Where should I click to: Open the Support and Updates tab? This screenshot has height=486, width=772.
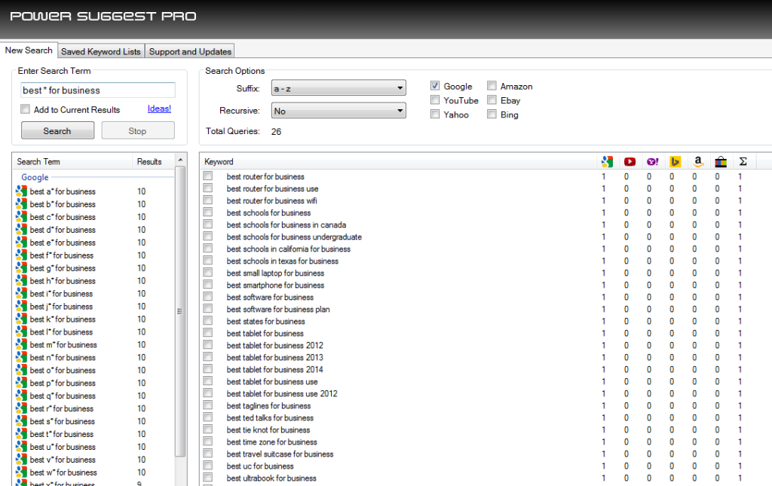(190, 51)
